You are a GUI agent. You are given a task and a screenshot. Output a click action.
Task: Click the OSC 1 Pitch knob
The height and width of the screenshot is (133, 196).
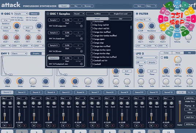[17, 26]
